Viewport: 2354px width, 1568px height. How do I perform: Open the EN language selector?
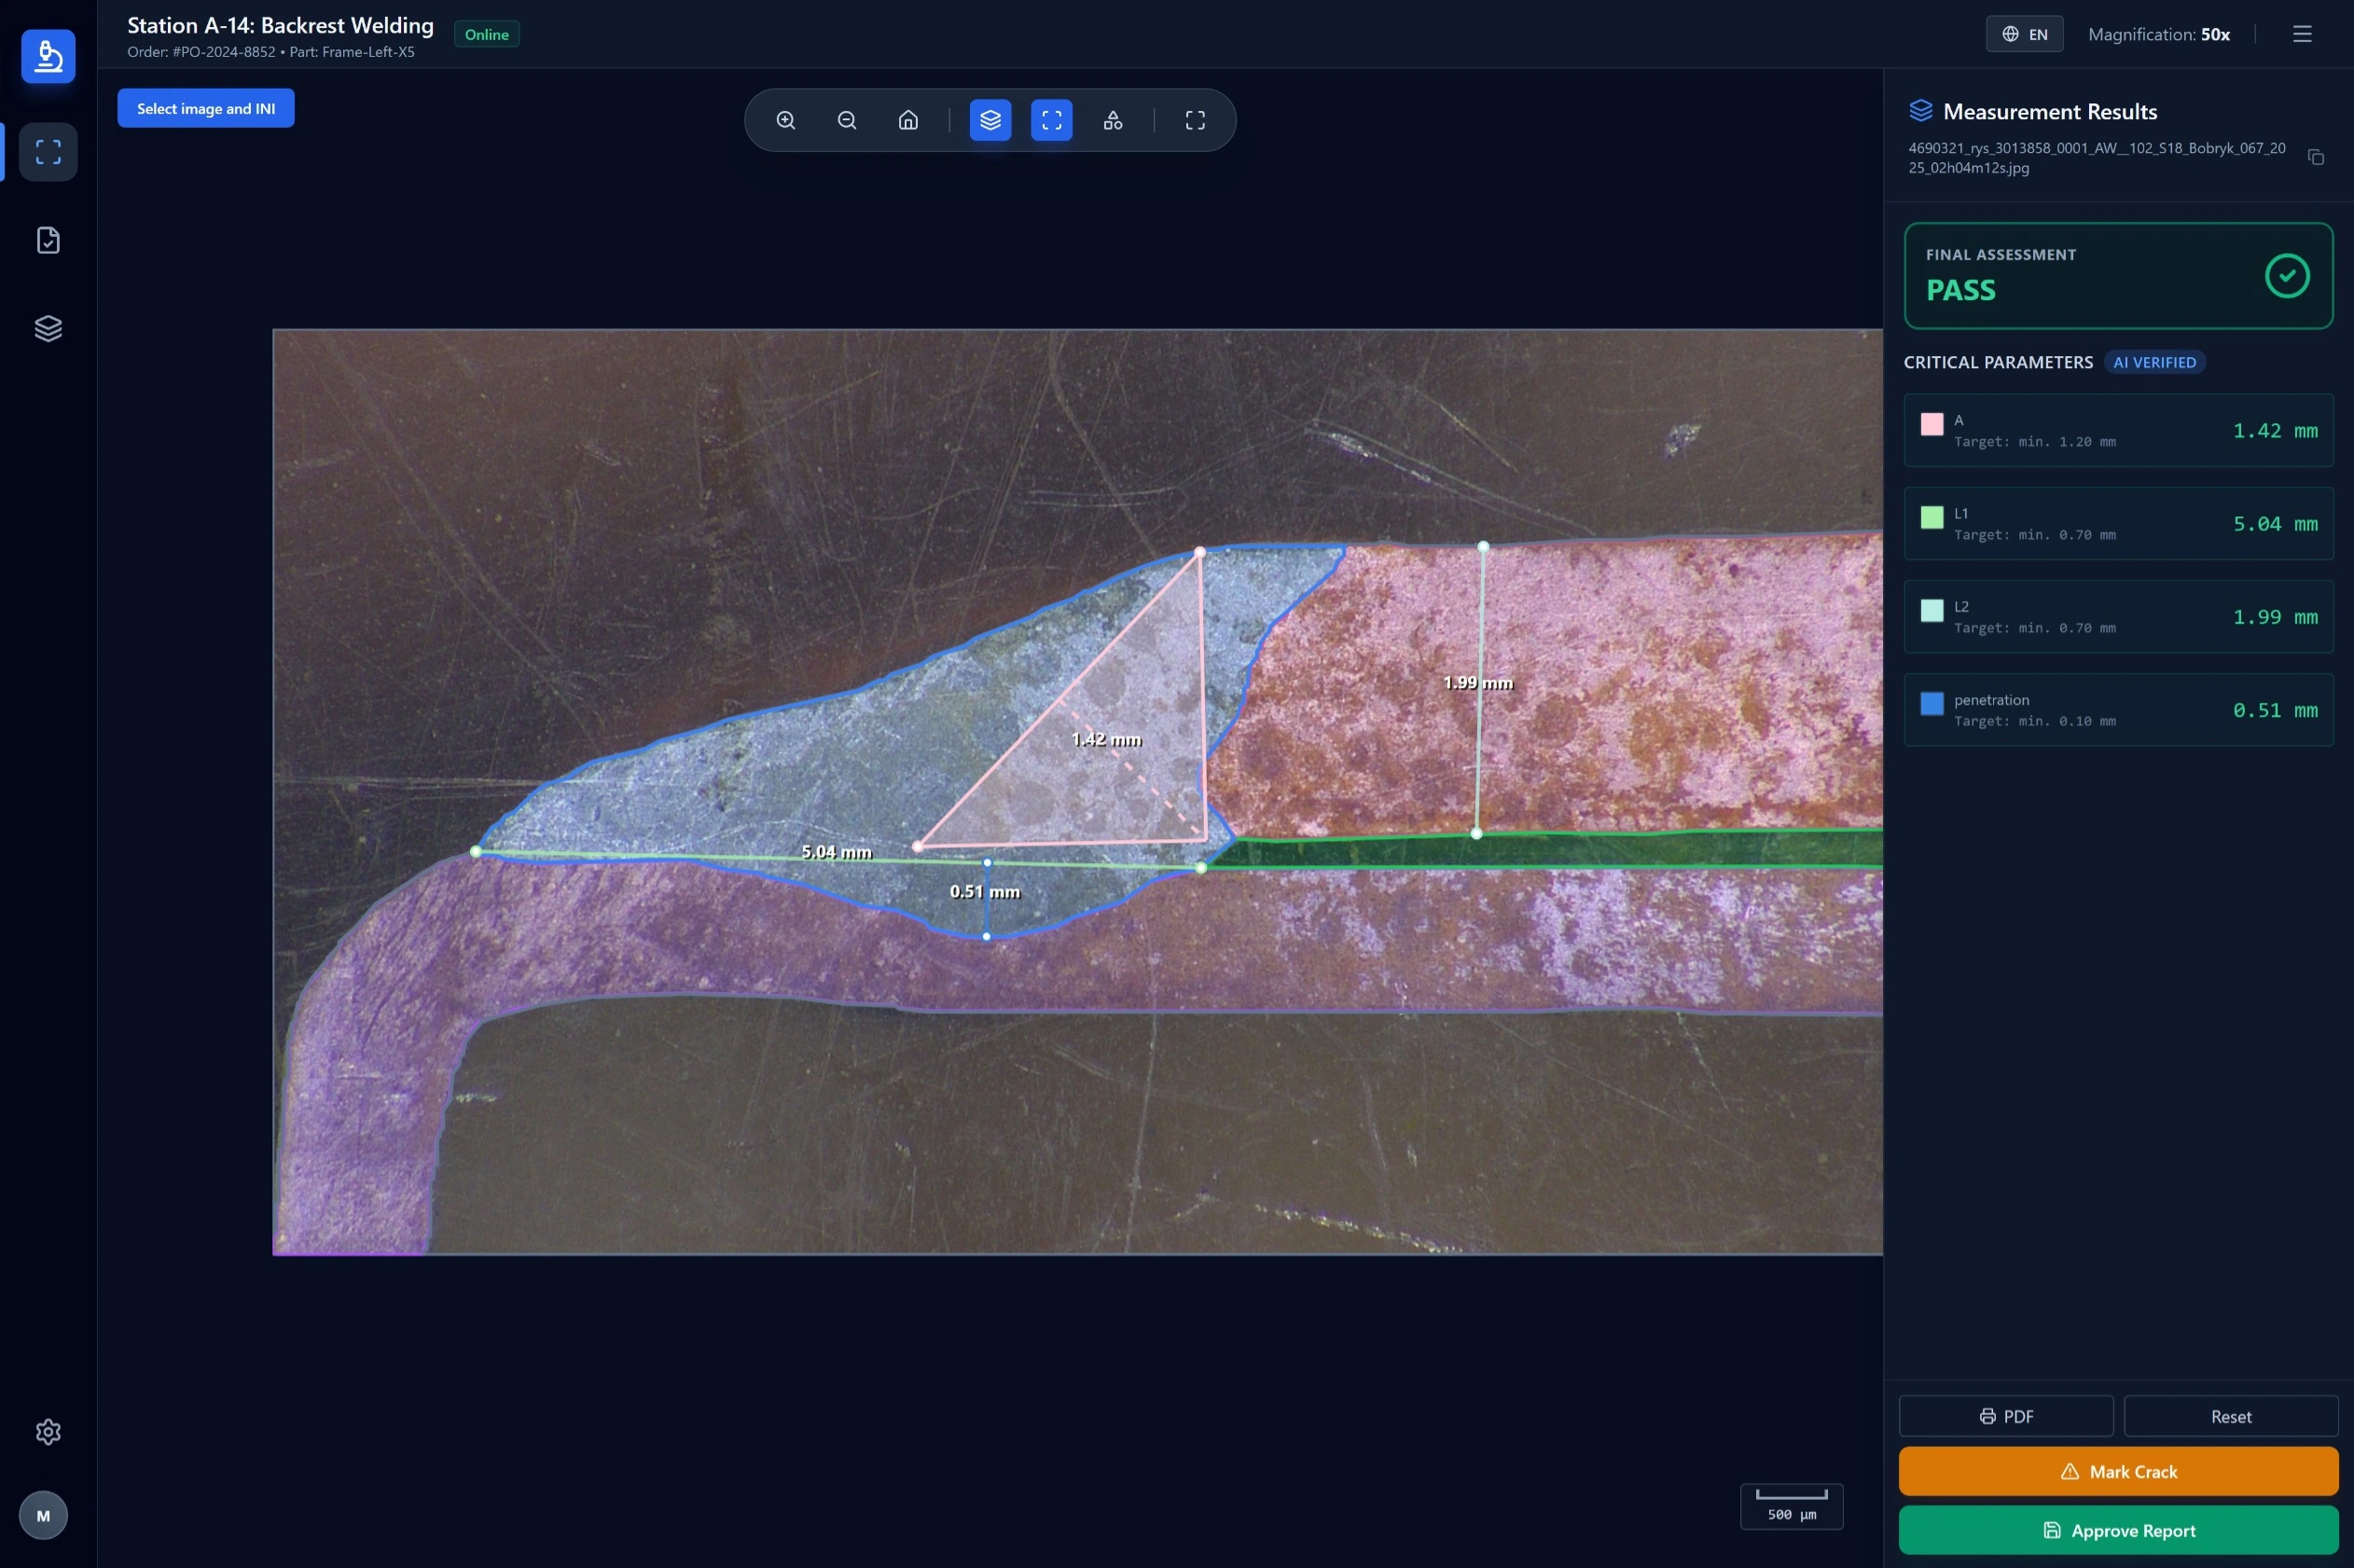[x=2024, y=33]
